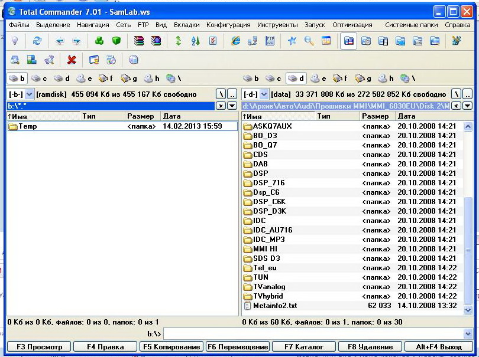Click the Metainfo2.txt file icon
This screenshot has height=357, width=479.
pyautogui.click(x=247, y=306)
